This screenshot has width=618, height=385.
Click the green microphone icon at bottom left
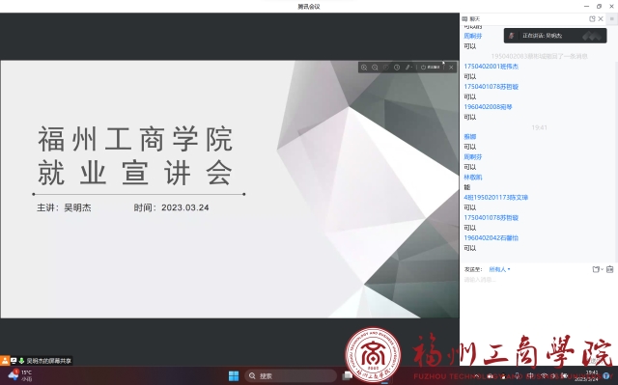point(21,361)
